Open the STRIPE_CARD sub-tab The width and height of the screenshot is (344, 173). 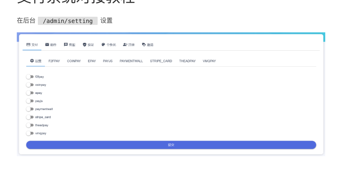tap(161, 61)
